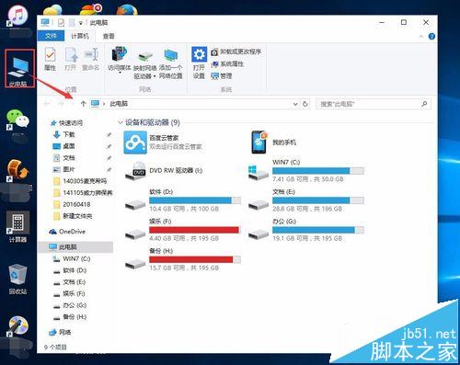Click the up-directory arrow button
460x365 pixels.
click(83, 104)
